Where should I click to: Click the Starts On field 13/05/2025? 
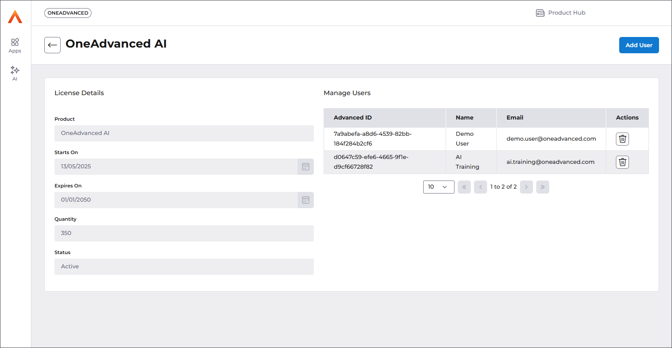coord(176,167)
